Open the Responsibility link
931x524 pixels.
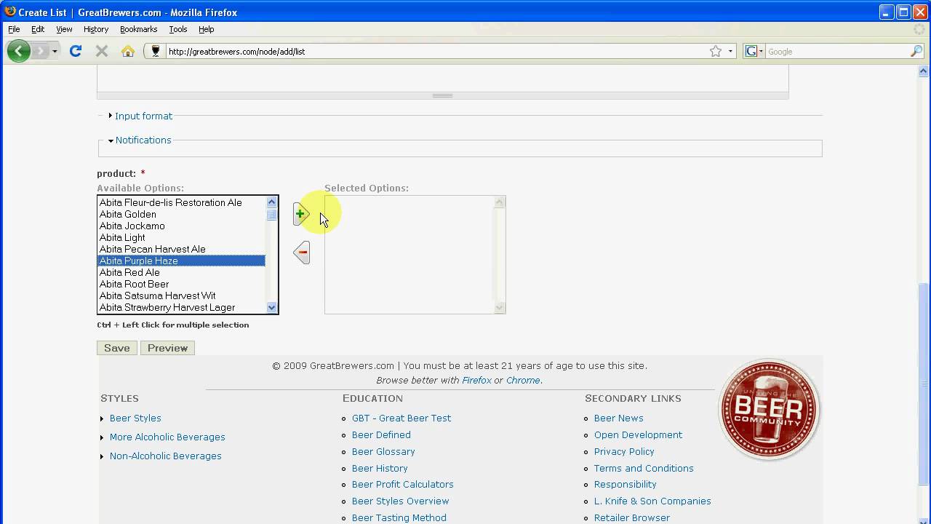626,484
